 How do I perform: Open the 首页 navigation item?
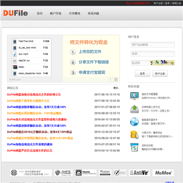40,14
